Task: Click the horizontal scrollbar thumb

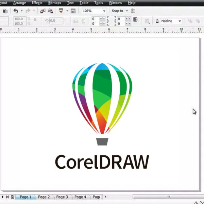Action: pyautogui.click(x=168, y=197)
